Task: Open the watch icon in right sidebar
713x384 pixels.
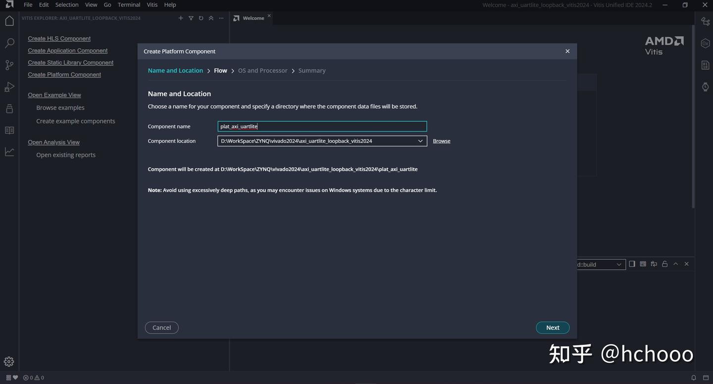Action: pos(705,87)
